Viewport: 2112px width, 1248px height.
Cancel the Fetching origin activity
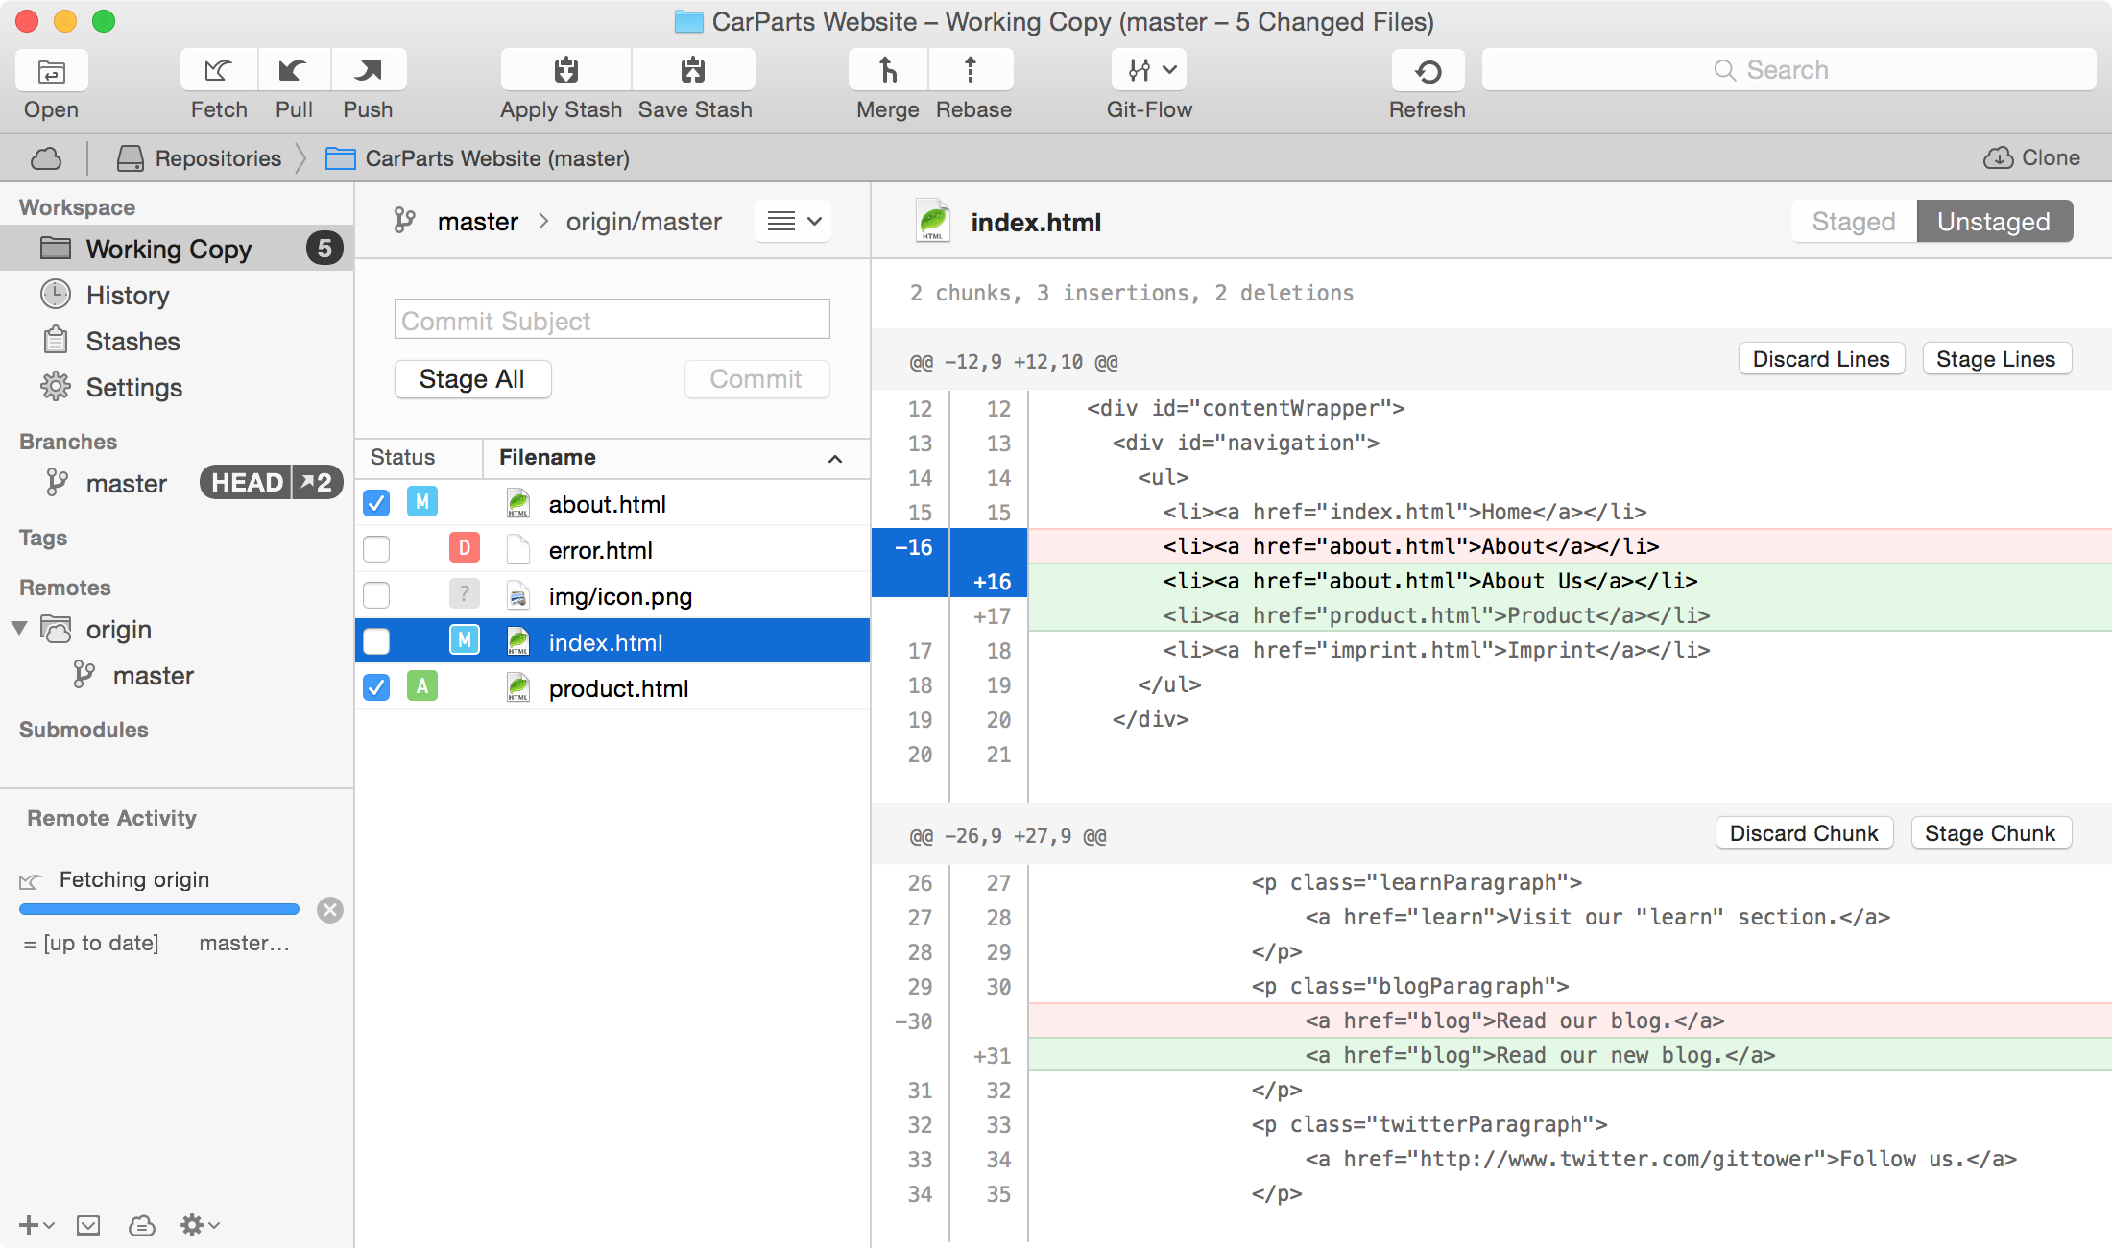330,910
